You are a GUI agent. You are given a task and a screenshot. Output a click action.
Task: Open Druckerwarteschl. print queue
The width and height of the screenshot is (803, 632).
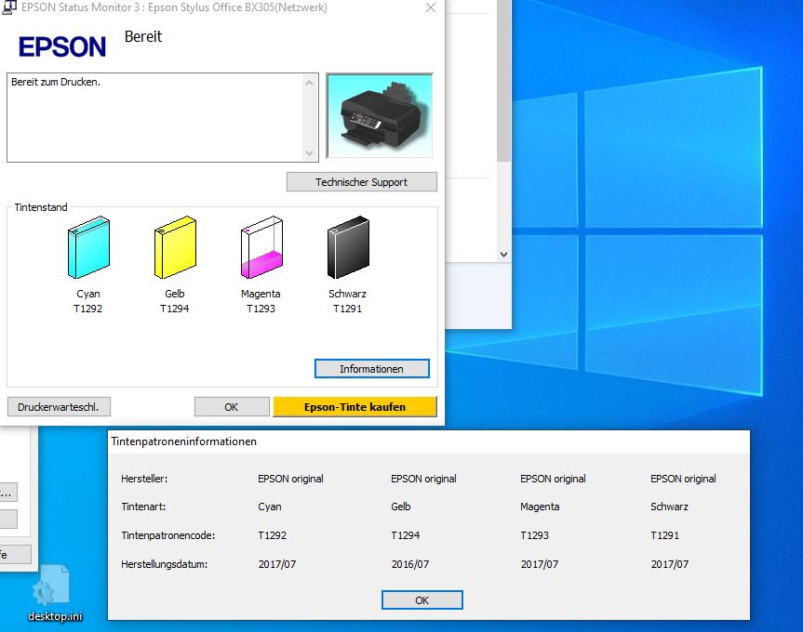tap(59, 407)
